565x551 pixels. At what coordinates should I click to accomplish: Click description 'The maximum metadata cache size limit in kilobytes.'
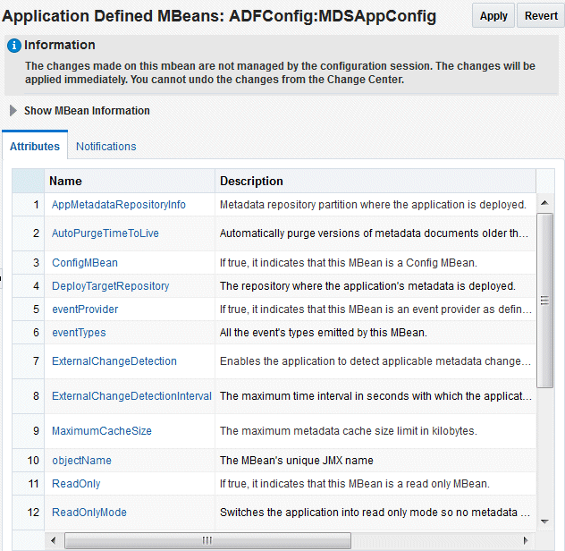(349, 430)
